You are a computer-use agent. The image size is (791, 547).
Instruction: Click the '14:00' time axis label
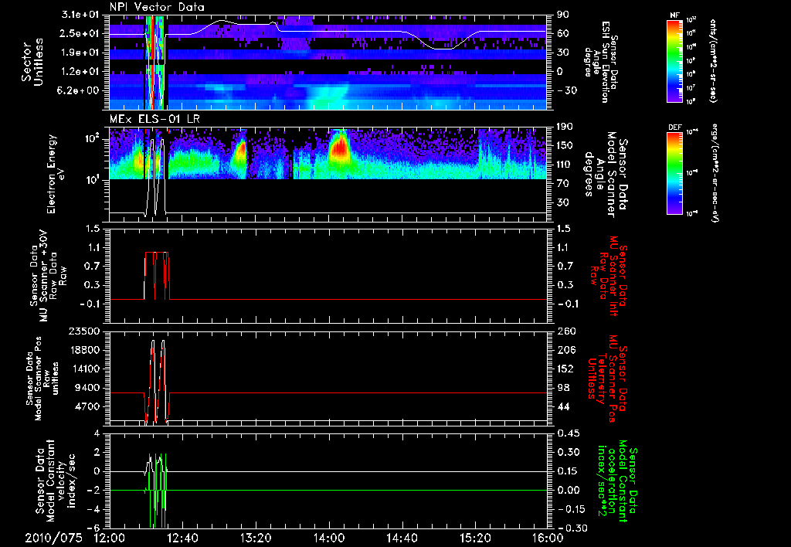tap(329, 538)
